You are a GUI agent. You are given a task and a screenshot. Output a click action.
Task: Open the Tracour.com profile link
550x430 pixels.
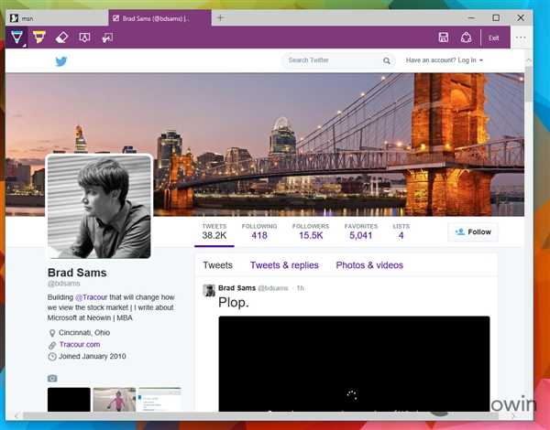pyautogui.click(x=81, y=345)
